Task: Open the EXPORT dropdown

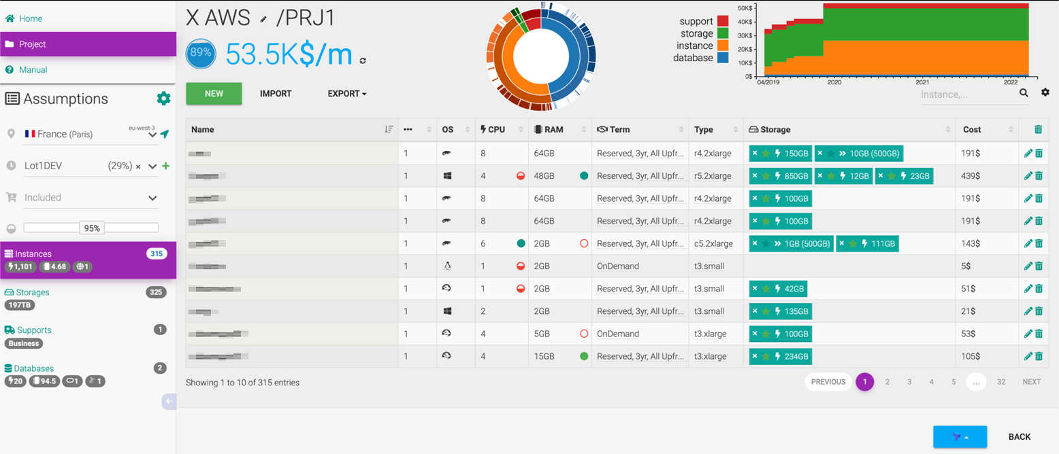Action: click(x=346, y=94)
